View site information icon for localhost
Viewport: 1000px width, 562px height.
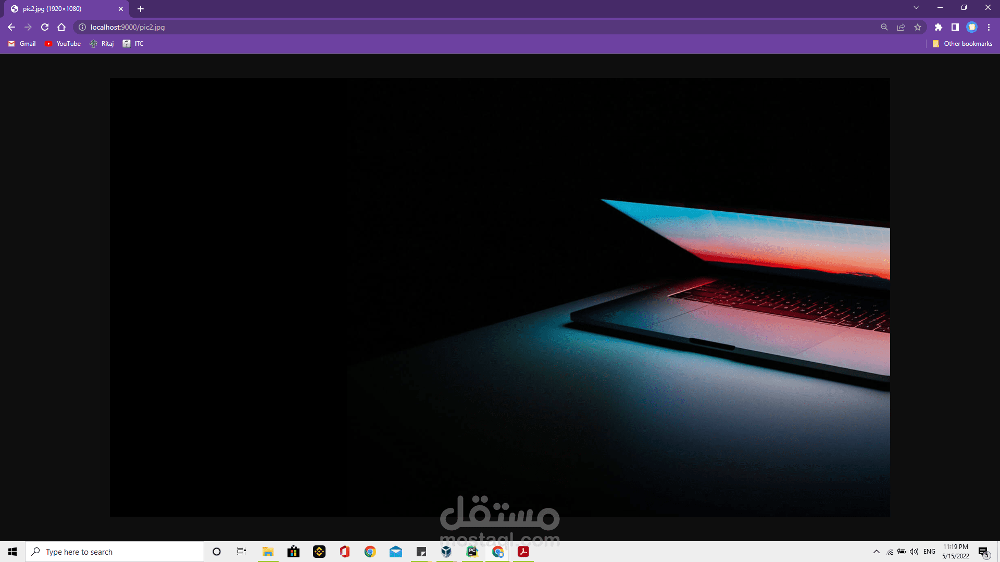[x=82, y=27]
